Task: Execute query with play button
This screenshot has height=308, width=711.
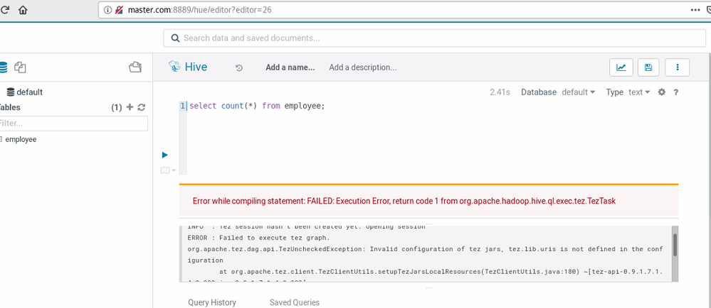Action: pyautogui.click(x=165, y=155)
